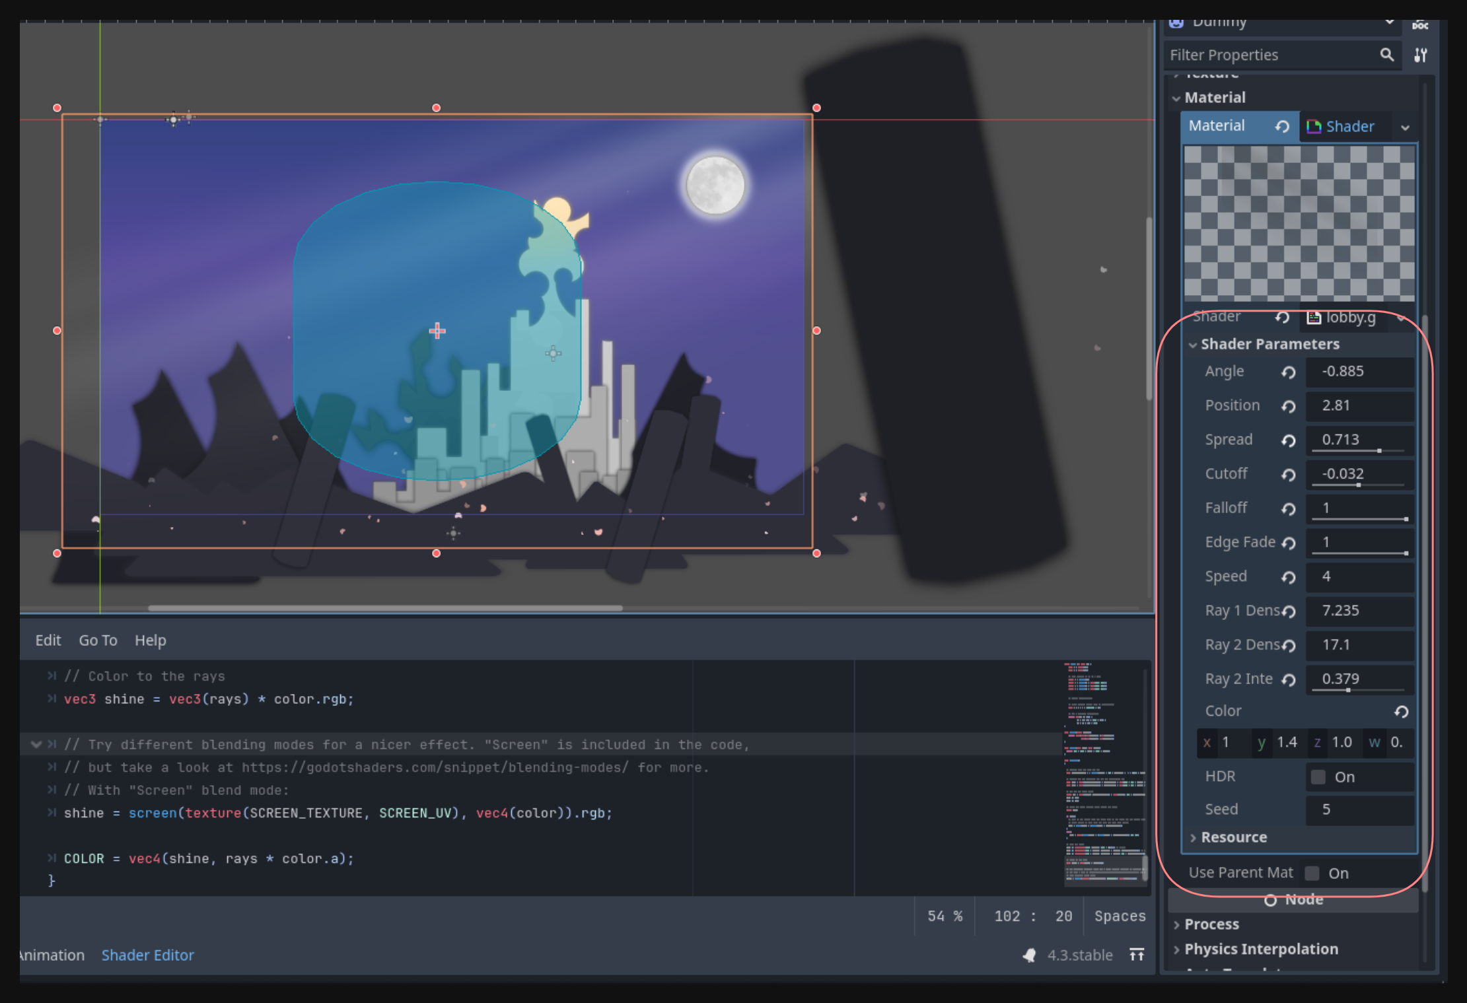Image resolution: width=1467 pixels, height=1003 pixels.
Task: Click the Speed value field
Action: coord(1360,577)
